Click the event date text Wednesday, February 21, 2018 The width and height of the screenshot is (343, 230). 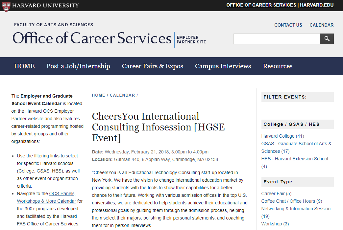137,152
